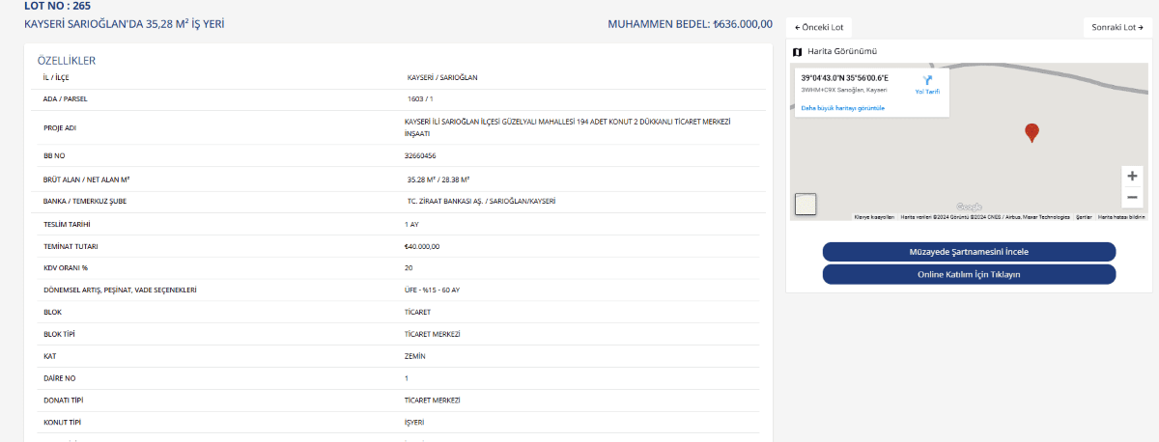
Task: Click the PROJE ADI project description text
Action: pyautogui.click(x=568, y=127)
